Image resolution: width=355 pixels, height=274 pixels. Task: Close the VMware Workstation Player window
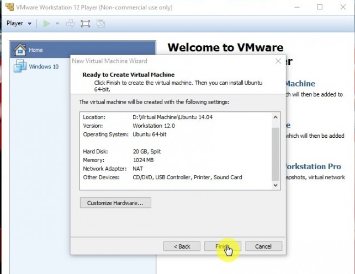[x=343, y=7]
